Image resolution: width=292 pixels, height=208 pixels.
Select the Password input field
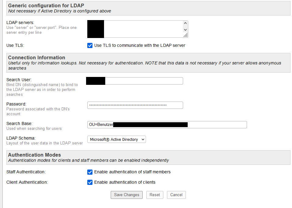(x=135, y=105)
